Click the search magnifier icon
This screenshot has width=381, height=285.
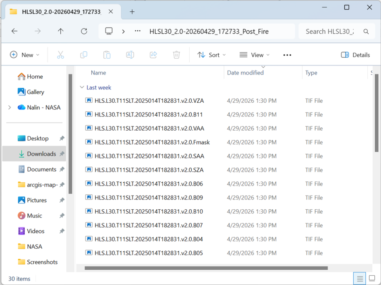point(366,31)
